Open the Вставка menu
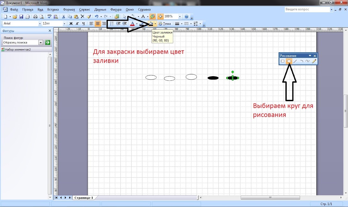Screen dimensions: 348x207 [x=53, y=10]
